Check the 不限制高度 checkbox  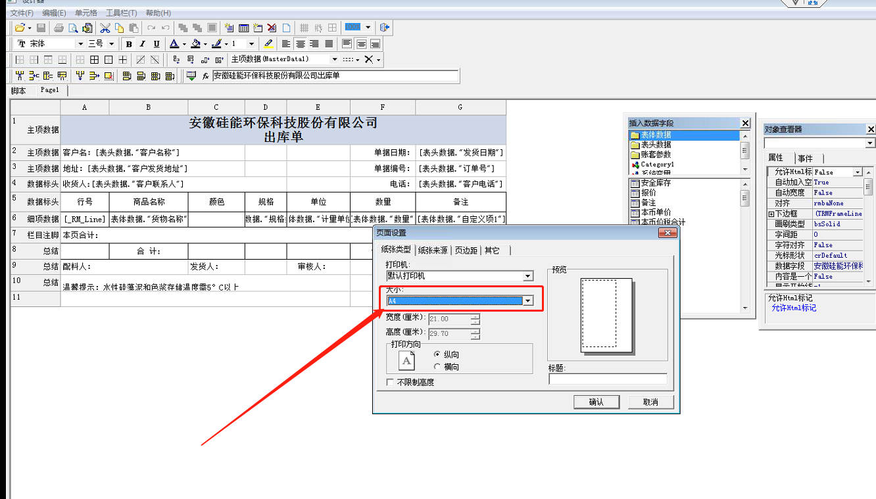click(x=390, y=382)
